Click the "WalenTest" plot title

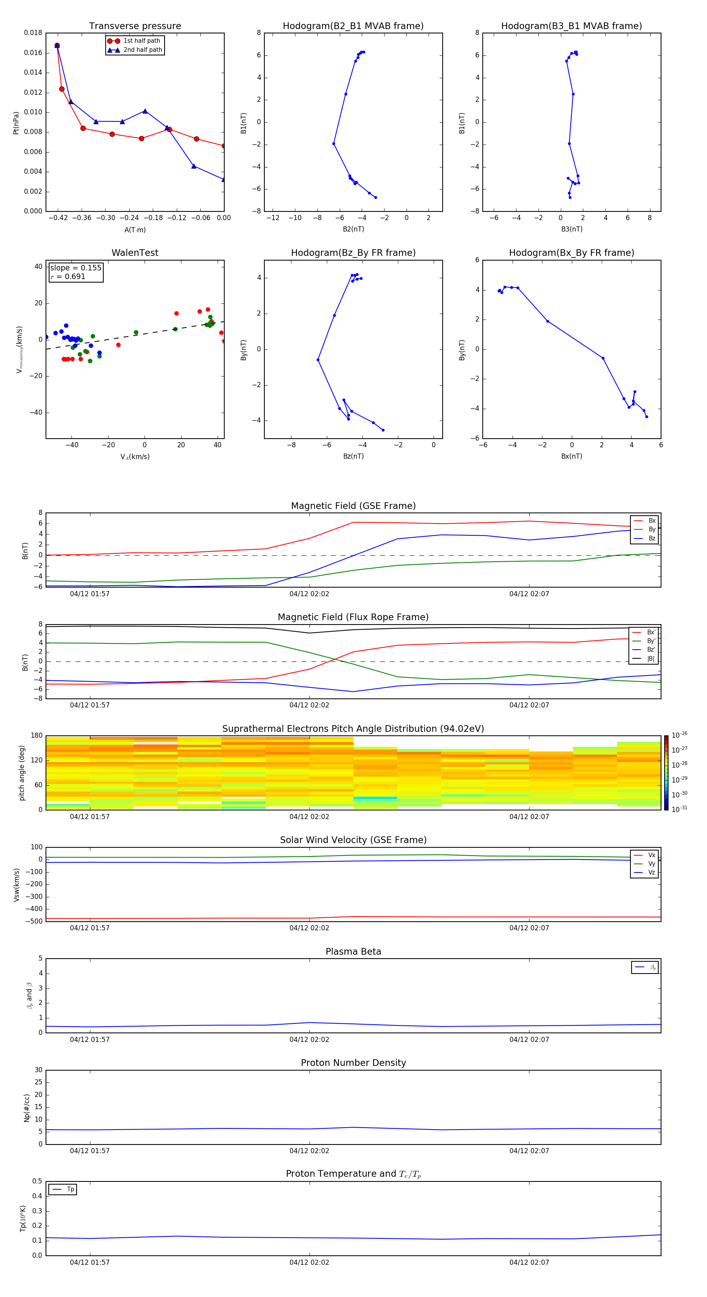point(135,253)
